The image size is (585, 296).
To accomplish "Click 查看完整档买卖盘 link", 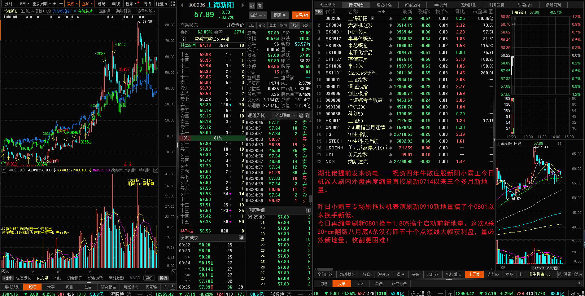I will click(212, 39).
